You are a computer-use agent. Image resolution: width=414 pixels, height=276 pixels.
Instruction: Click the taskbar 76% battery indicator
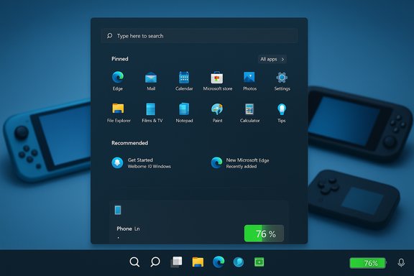[x=368, y=263]
